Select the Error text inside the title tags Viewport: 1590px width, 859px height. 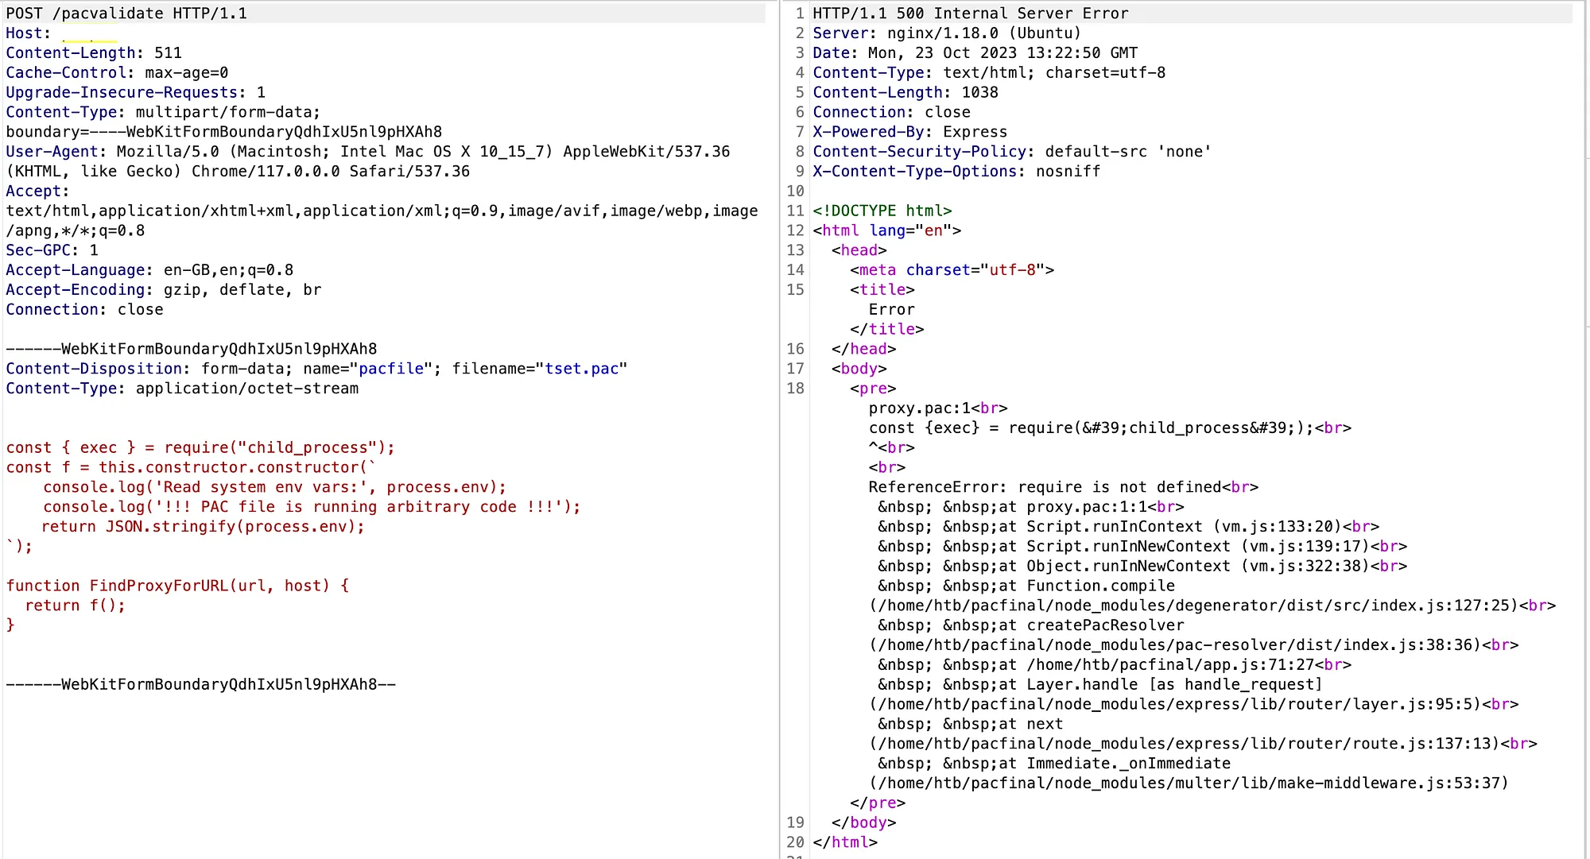click(890, 309)
